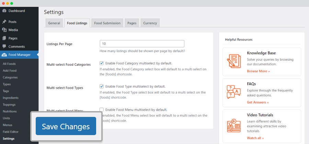Click the Video Tutorials illustration icon
Screen dimensions: 309x144
234,125
